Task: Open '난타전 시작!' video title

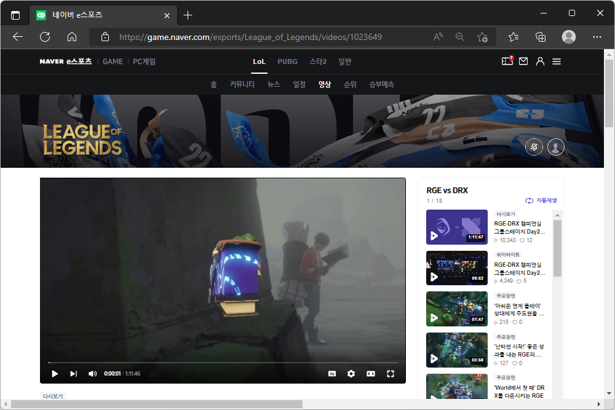Action: click(x=519, y=350)
